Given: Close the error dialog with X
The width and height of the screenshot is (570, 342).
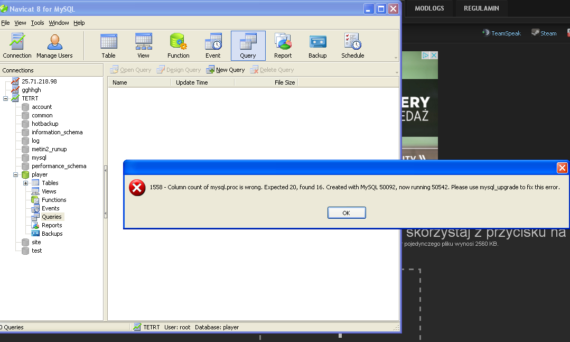Looking at the screenshot, I should coord(562,168).
